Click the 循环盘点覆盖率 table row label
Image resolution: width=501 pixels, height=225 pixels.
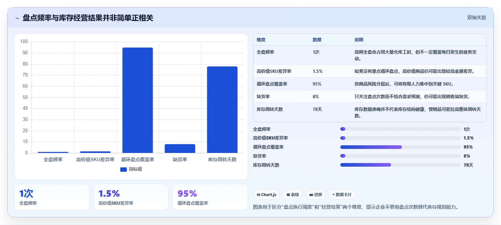coord(272,84)
